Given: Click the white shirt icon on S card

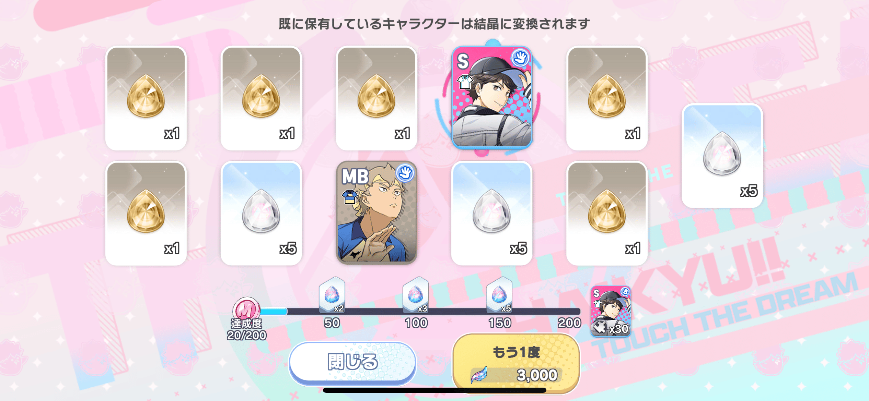Looking at the screenshot, I should coord(465,82).
